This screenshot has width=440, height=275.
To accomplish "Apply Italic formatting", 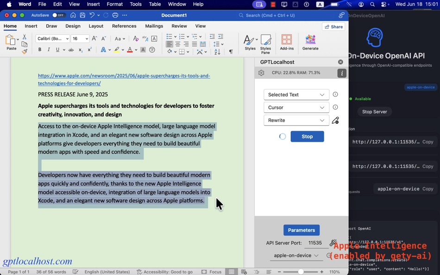I will coord(49,50).
